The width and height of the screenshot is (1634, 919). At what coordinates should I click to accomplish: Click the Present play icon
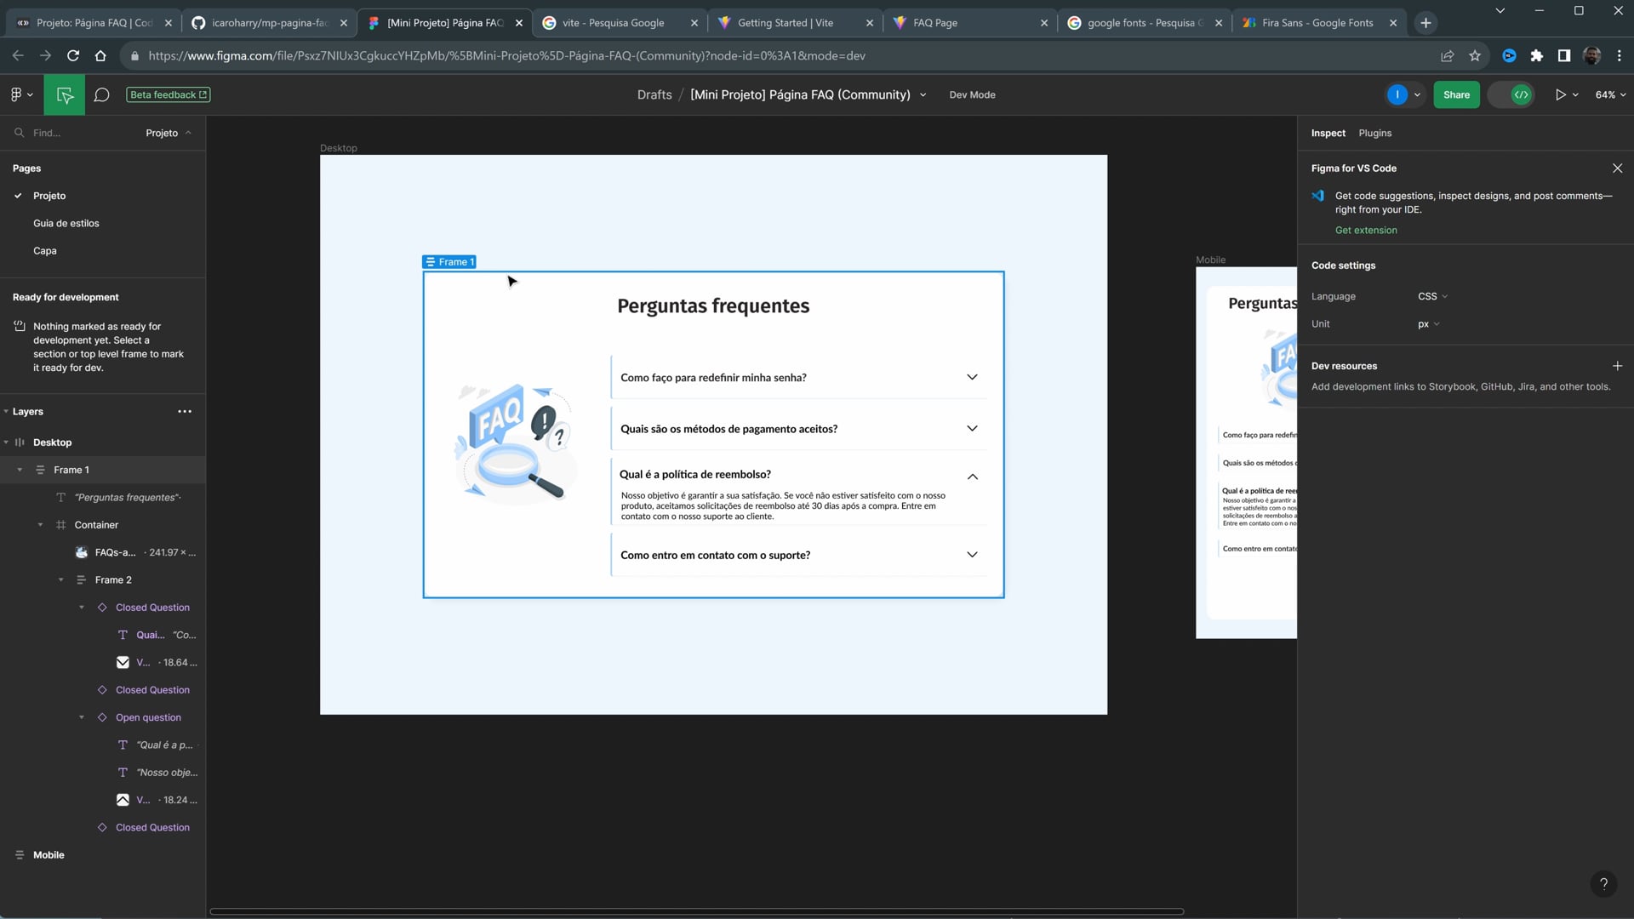point(1560,94)
